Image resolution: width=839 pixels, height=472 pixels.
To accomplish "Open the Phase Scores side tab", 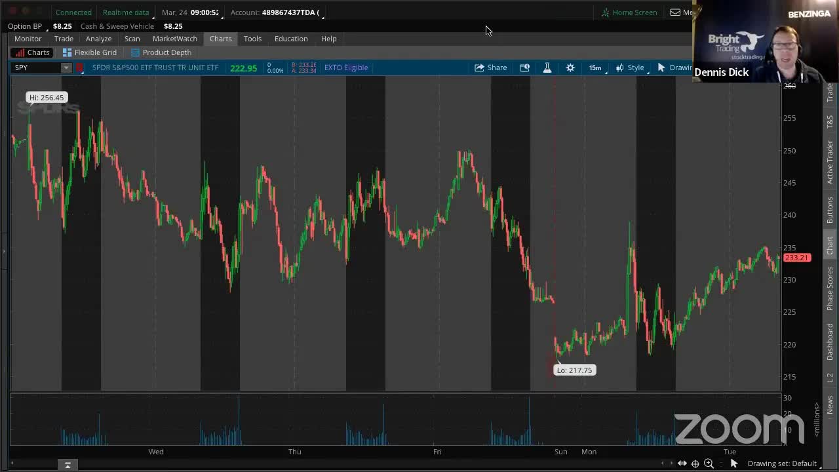I will click(830, 288).
